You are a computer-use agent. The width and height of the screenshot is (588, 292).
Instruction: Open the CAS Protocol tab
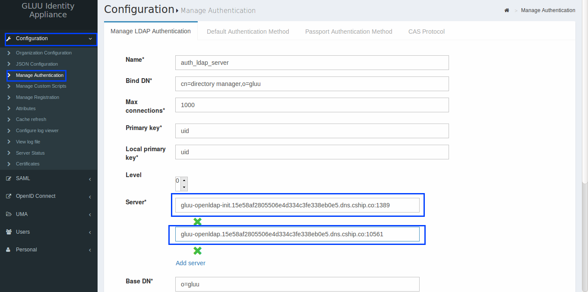pos(426,31)
